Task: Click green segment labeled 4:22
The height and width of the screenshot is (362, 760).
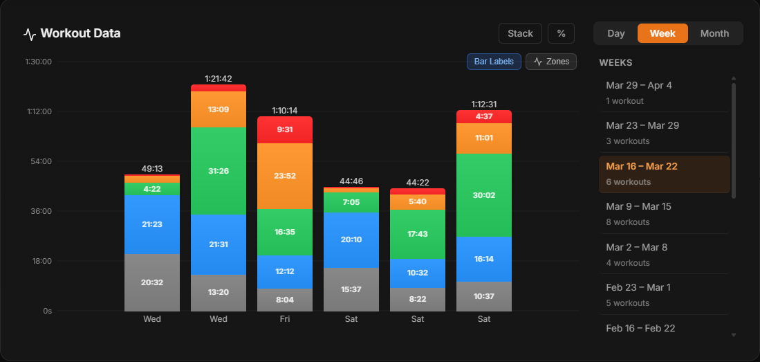Action: [x=152, y=189]
